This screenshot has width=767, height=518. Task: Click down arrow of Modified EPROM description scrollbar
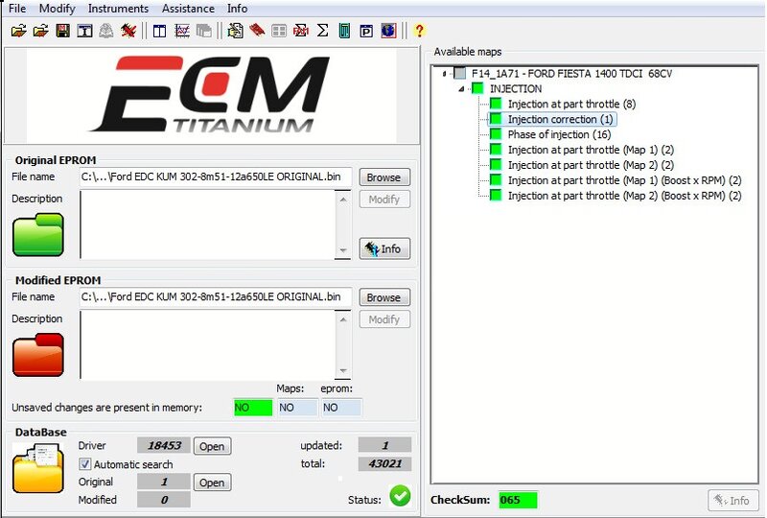[x=343, y=370]
